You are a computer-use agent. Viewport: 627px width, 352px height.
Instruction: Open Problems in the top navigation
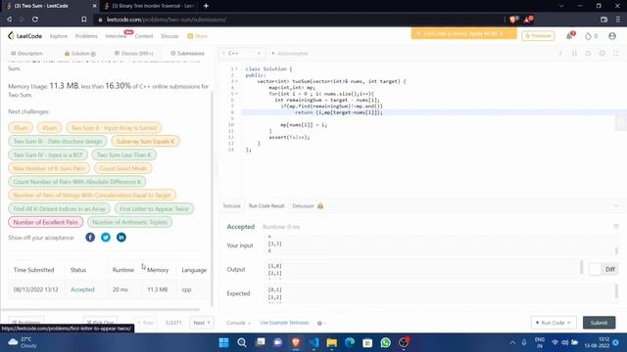point(86,36)
